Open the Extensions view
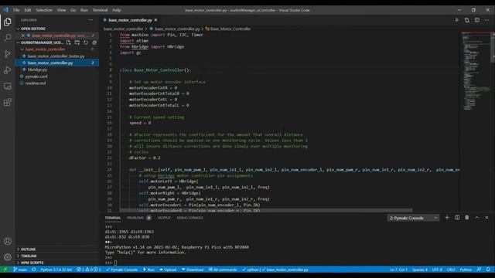The image size is (495, 278). click(x=7, y=102)
